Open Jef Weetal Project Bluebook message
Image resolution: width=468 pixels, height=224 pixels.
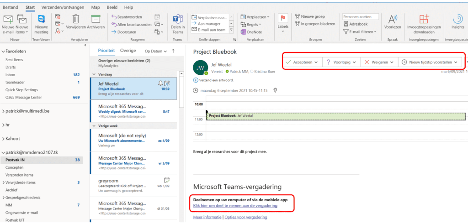coord(133,89)
